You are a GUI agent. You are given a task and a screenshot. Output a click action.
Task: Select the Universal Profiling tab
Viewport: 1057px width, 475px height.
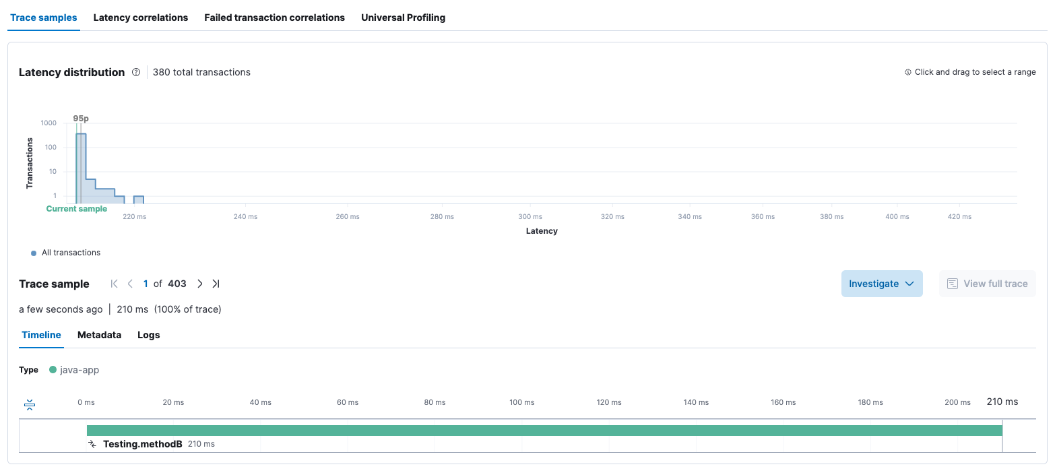pyautogui.click(x=403, y=18)
